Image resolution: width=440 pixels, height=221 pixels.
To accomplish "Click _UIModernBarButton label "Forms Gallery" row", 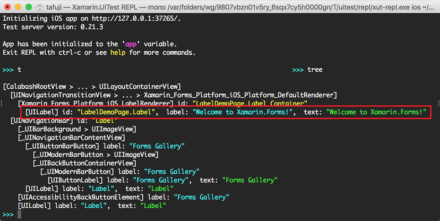I will tap(120, 172).
